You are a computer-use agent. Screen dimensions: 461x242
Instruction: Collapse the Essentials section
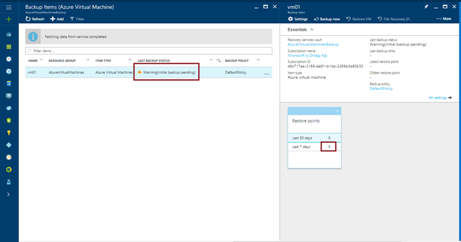tap(312, 29)
